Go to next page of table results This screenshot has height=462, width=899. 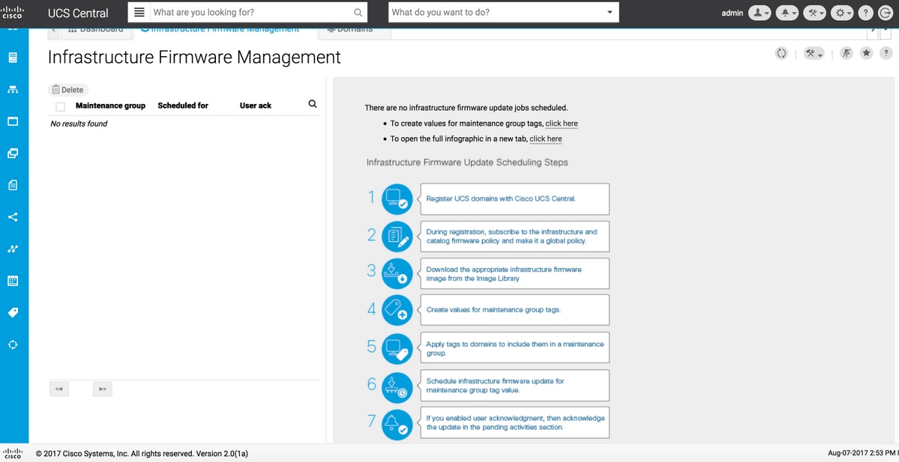click(103, 389)
